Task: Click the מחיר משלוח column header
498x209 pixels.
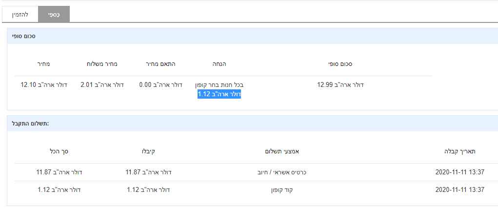Action: pyautogui.click(x=102, y=64)
